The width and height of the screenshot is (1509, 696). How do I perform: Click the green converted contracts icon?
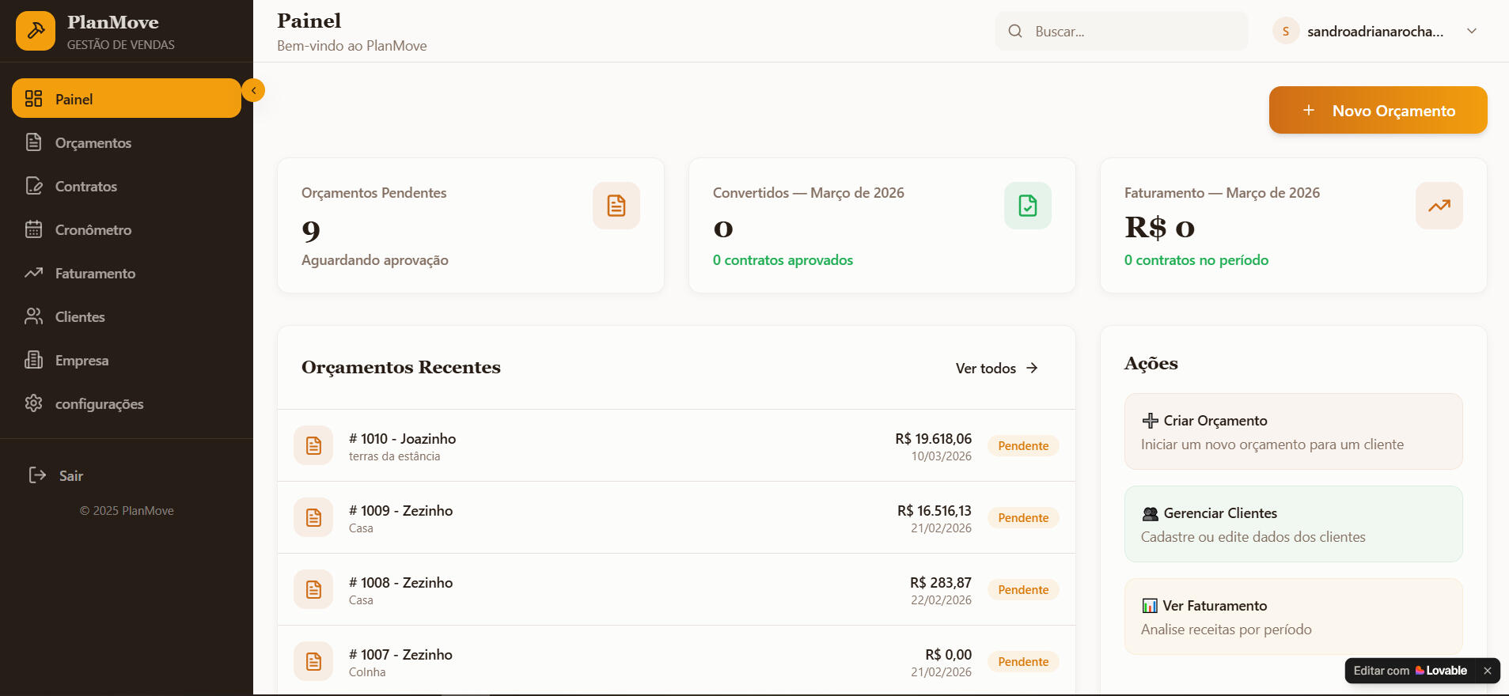click(x=1027, y=206)
